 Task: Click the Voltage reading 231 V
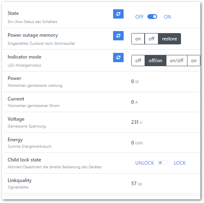pyautogui.click(x=137, y=122)
